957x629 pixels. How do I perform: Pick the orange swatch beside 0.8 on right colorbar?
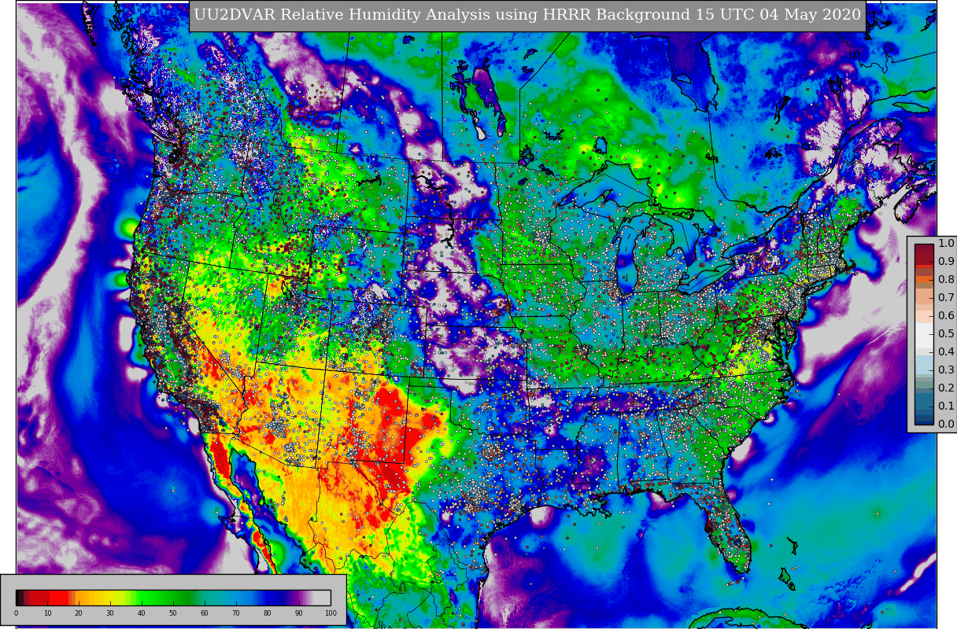(x=924, y=279)
